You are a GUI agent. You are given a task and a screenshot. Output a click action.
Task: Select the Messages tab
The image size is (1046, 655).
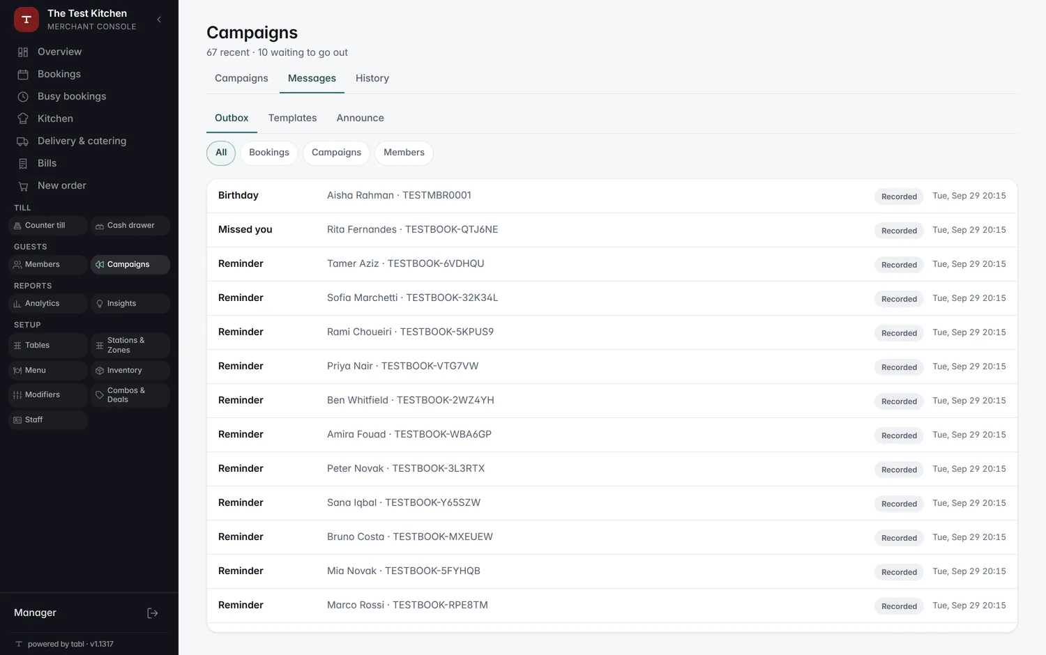pyautogui.click(x=312, y=79)
